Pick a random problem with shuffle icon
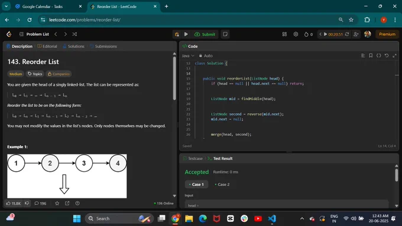402x226 pixels. [74, 34]
